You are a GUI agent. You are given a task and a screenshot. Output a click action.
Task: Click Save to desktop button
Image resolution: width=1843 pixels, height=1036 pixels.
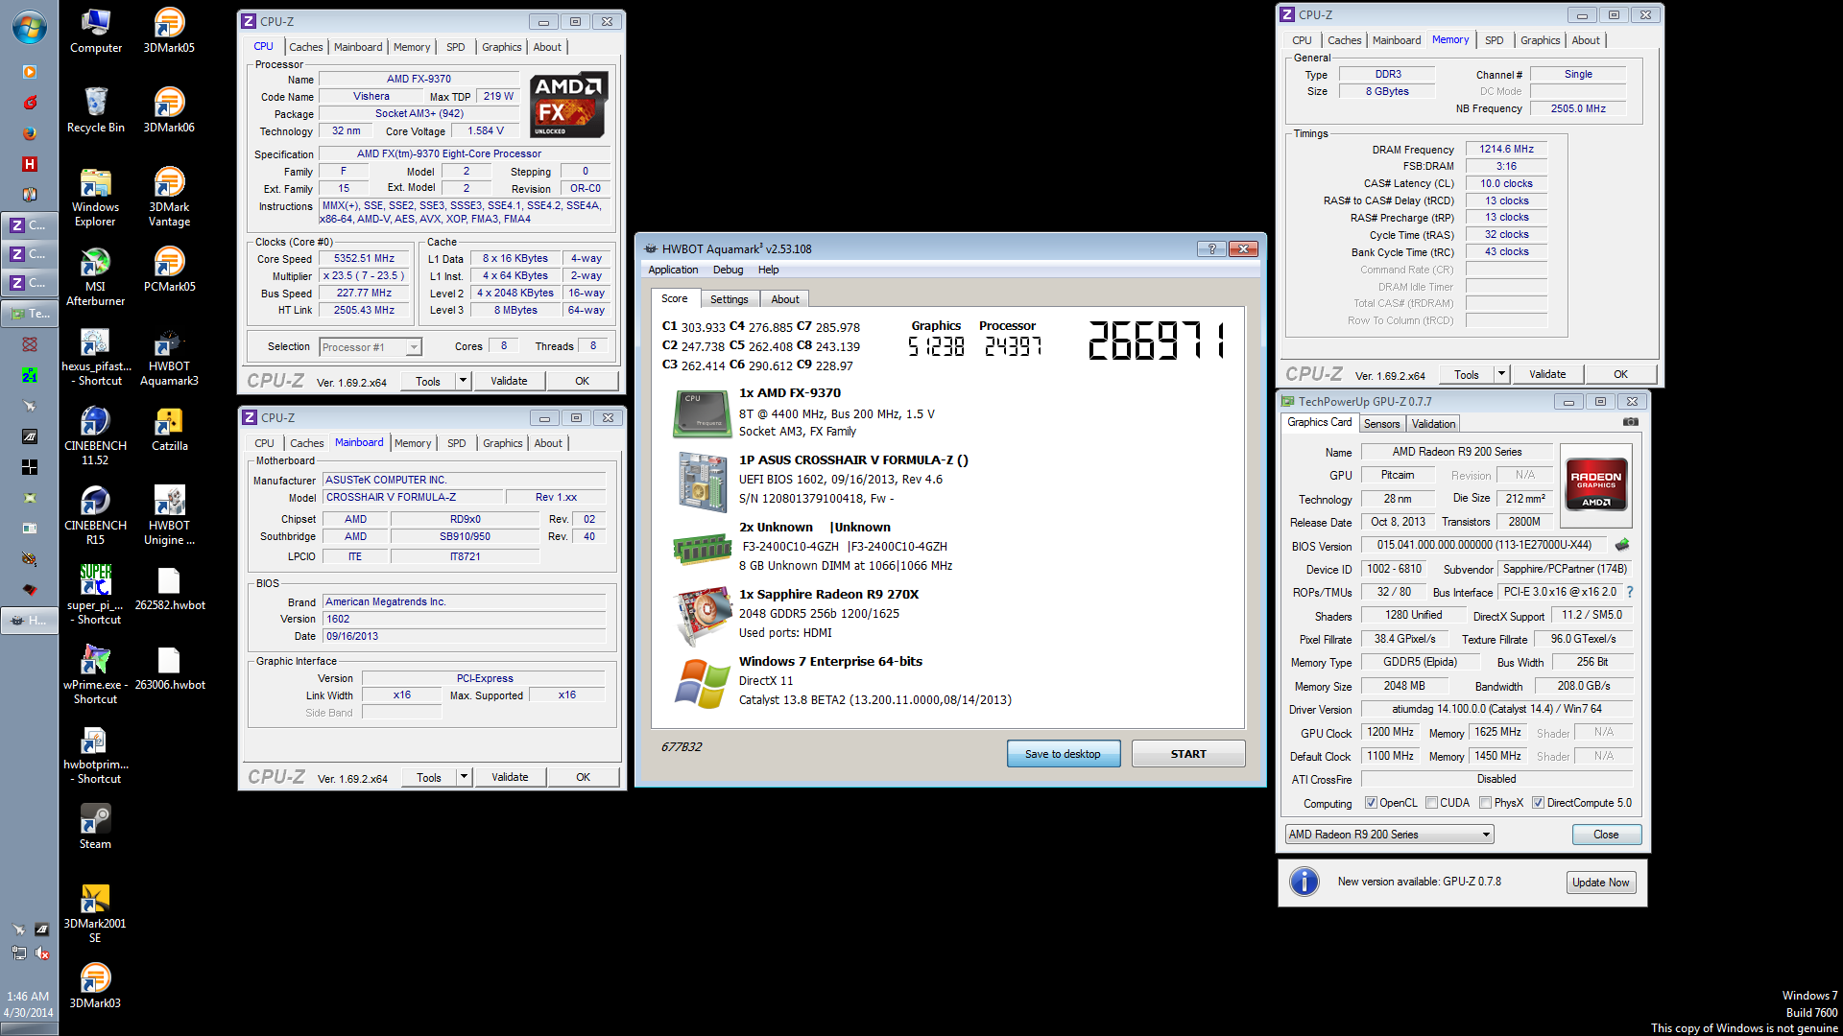click(1063, 754)
